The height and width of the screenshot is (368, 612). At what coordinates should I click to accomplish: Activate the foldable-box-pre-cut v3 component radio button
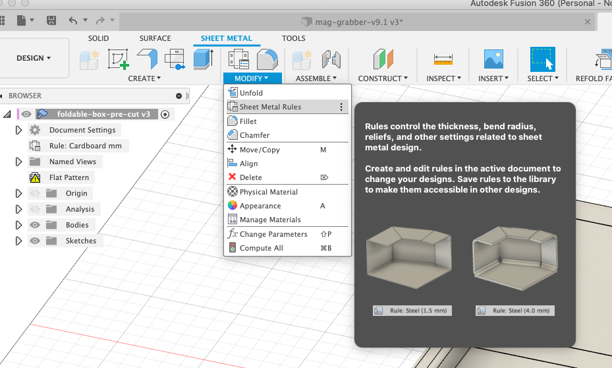point(165,115)
